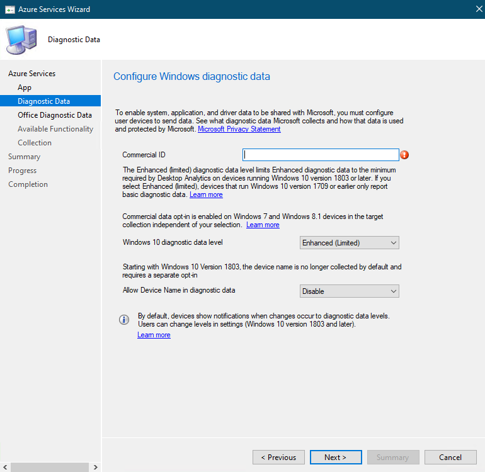Select the Summary step in sidebar
Screen dimensions: 485x472
point(24,157)
